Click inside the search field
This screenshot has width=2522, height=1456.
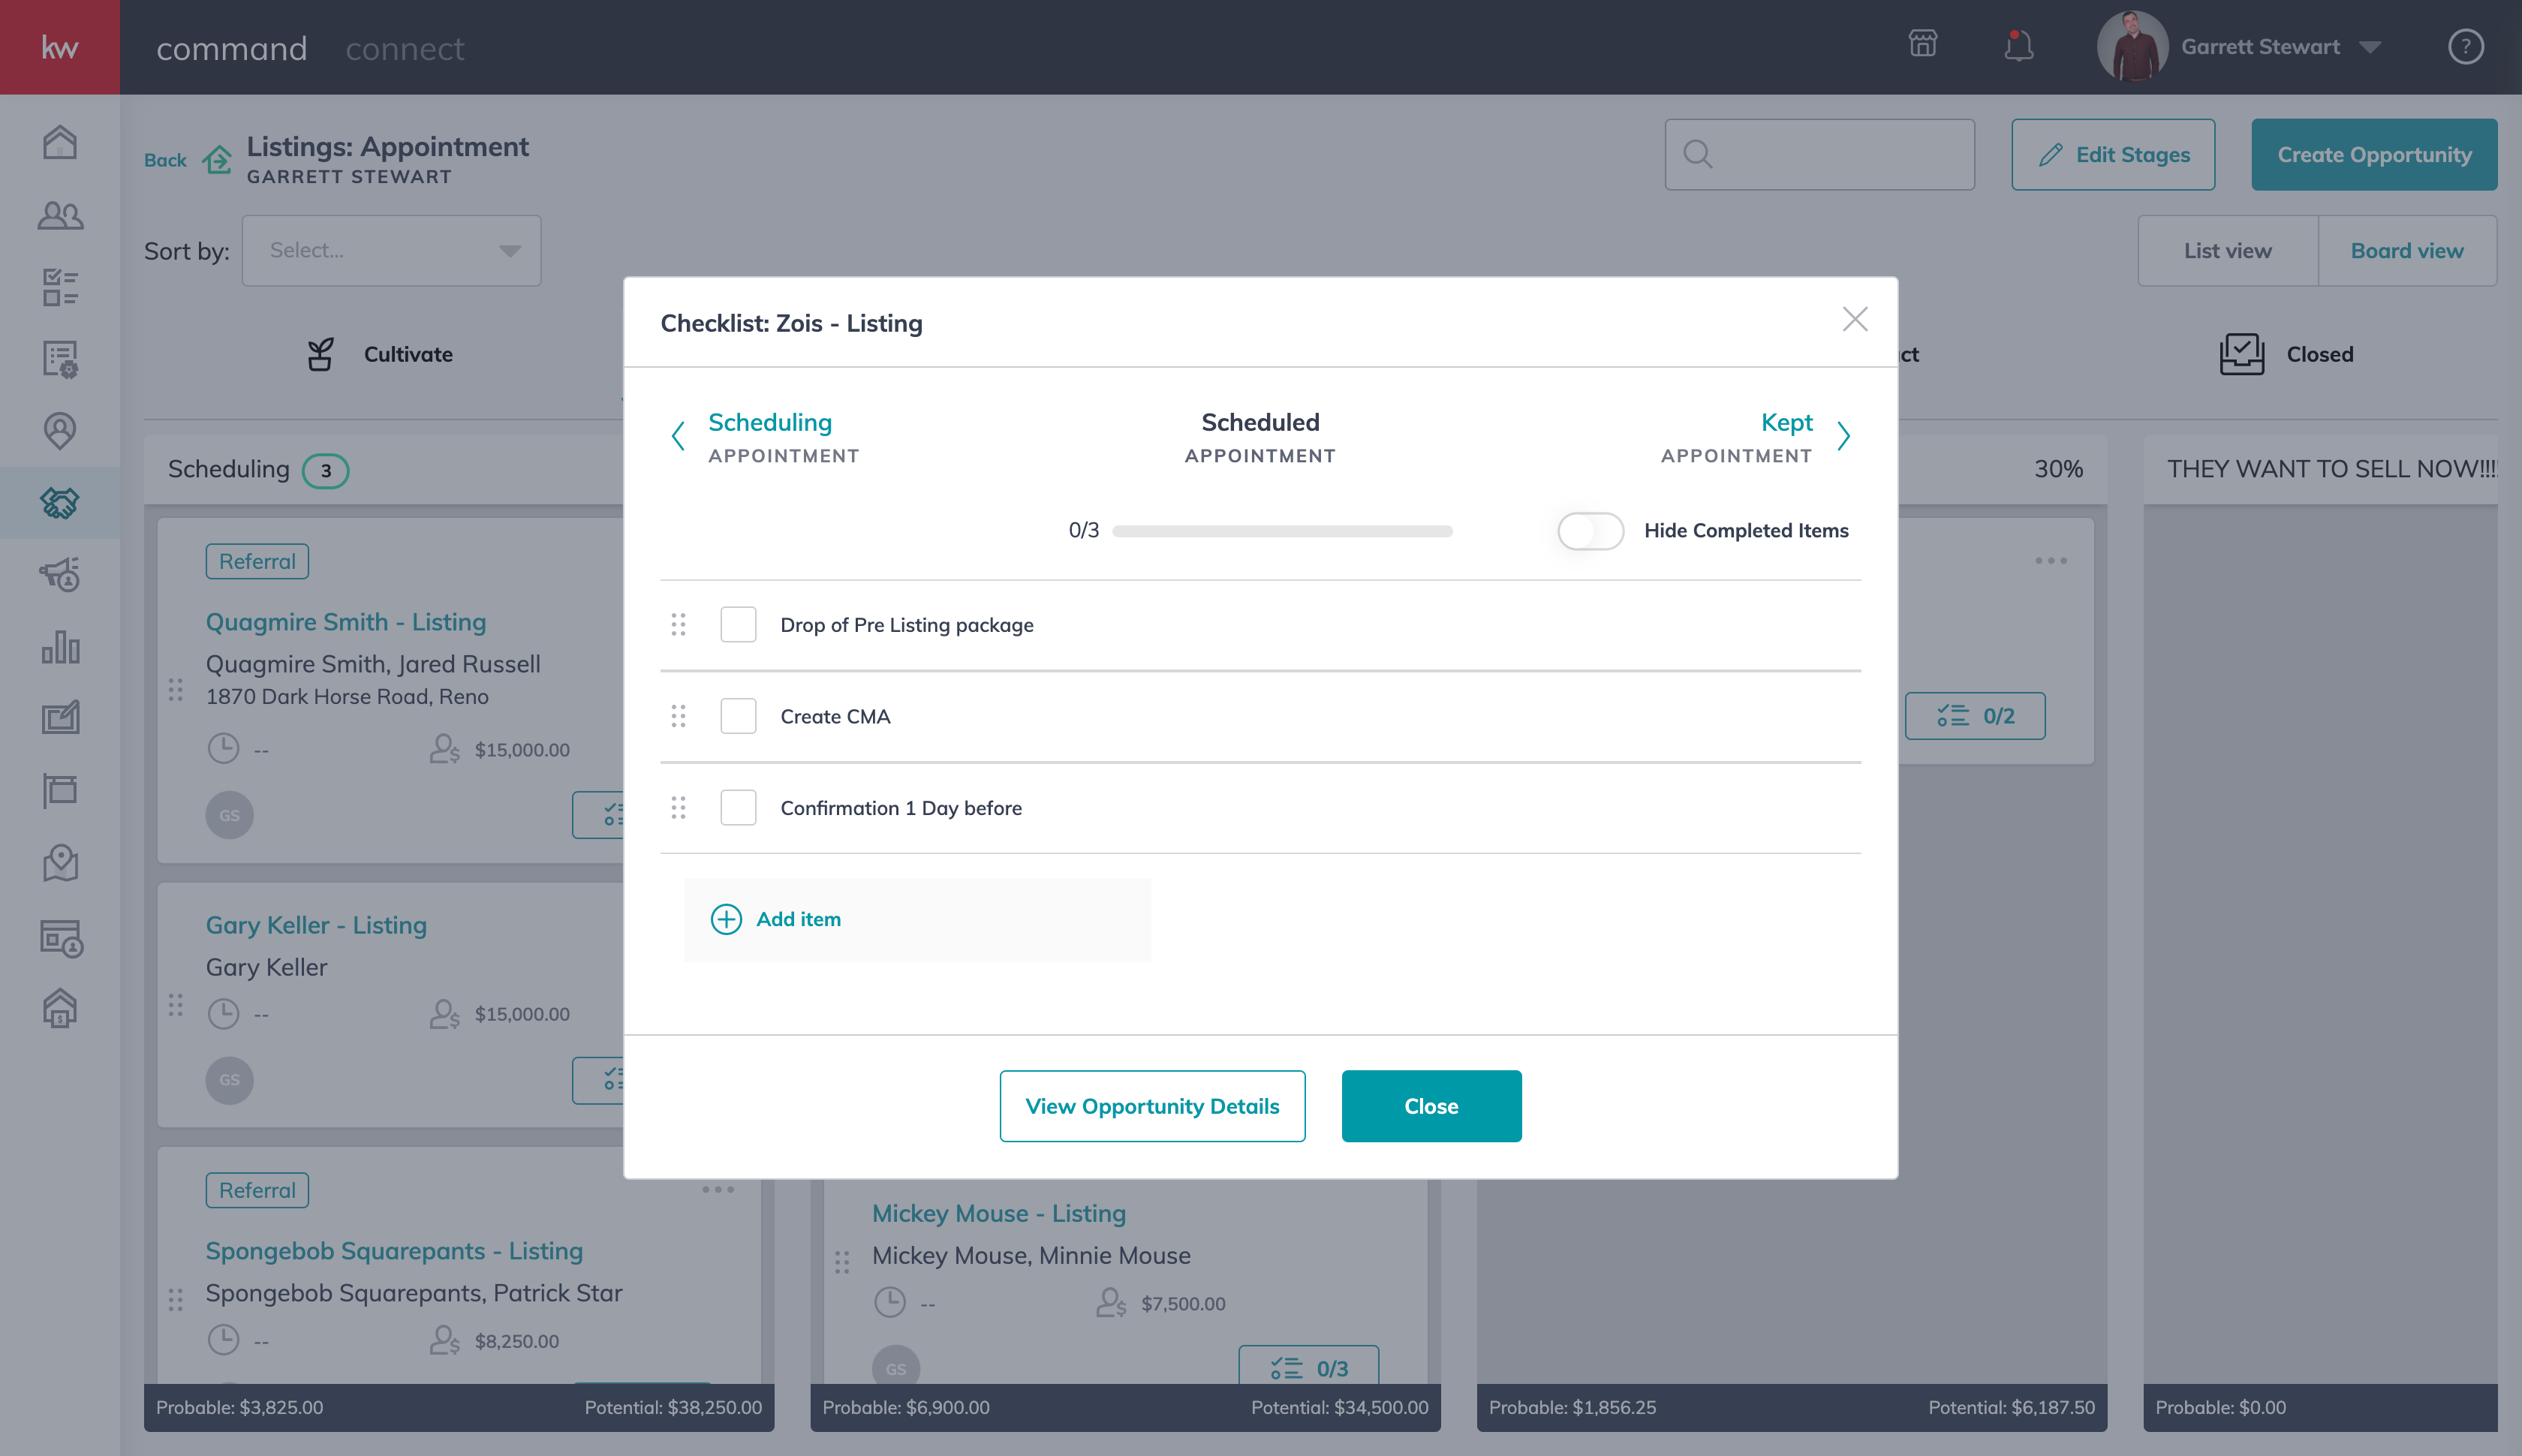coord(1820,154)
